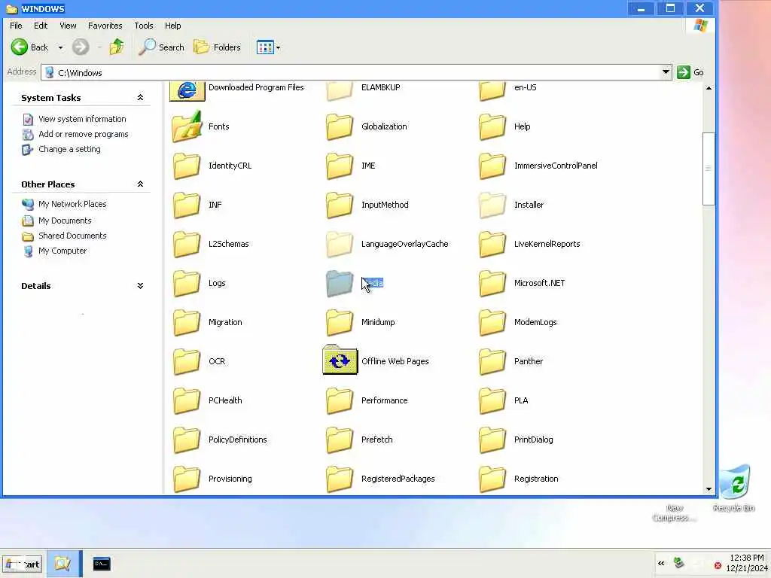The image size is (771, 578).
Task: Click the Performance folder name
Action: coord(385,400)
